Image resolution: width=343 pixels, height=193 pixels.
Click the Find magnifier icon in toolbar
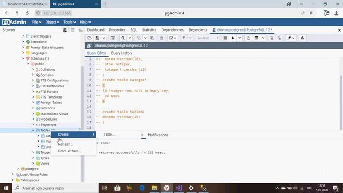pos(123,38)
